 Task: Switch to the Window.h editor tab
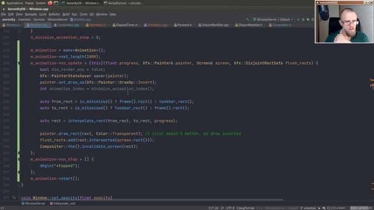point(12,25)
